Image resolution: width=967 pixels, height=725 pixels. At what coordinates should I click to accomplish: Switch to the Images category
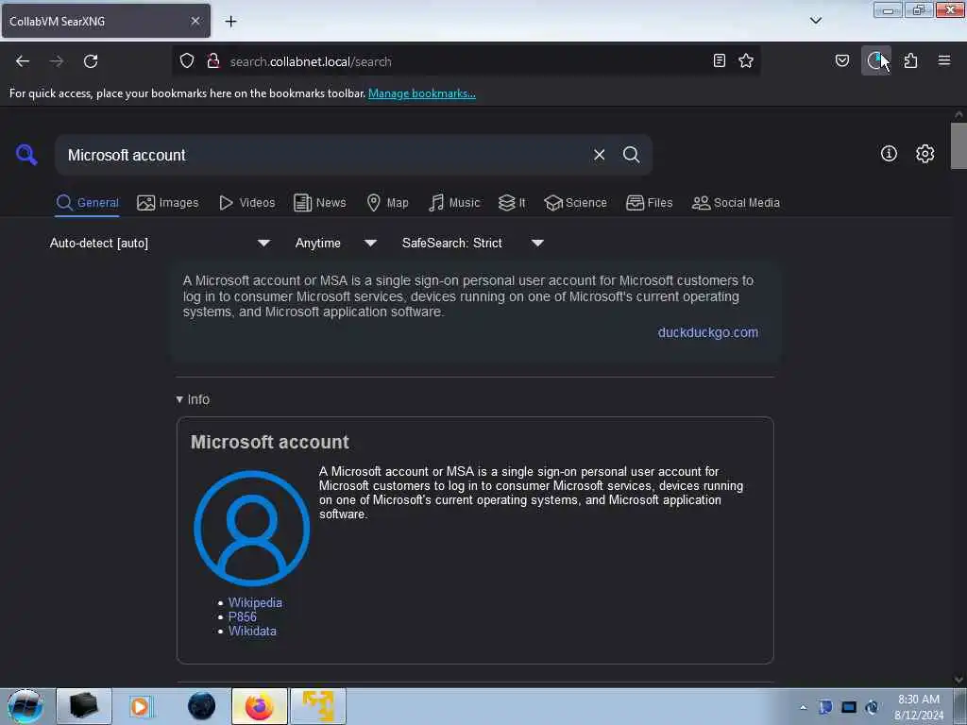[168, 203]
